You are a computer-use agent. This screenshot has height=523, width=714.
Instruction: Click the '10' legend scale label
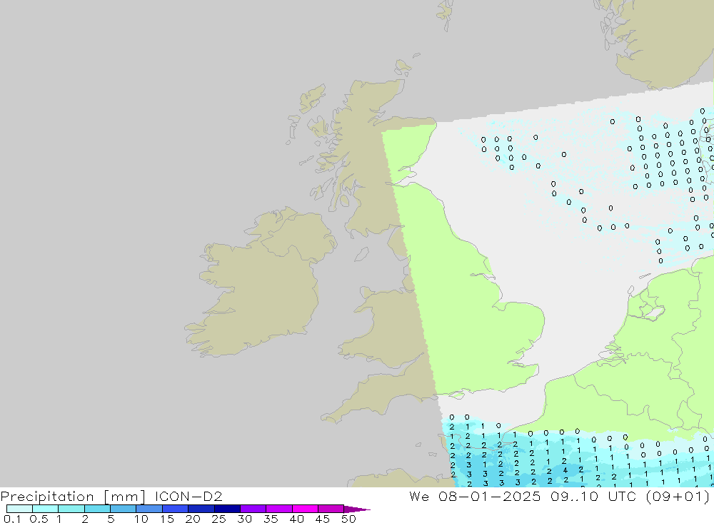[141, 519]
